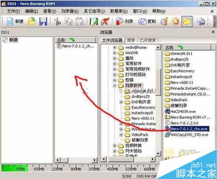Image resolution: width=217 pixels, height=179 pixels.
Task: Expand the 剪辑 folder
Action: pos(115,80)
